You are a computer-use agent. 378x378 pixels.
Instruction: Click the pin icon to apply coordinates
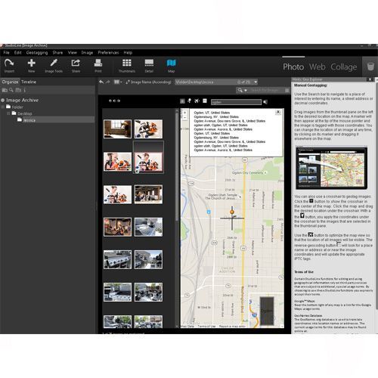190,101
